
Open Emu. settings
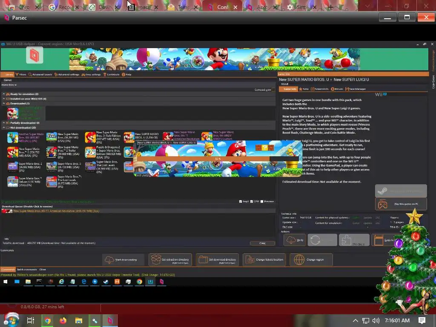pyautogui.click(x=91, y=75)
